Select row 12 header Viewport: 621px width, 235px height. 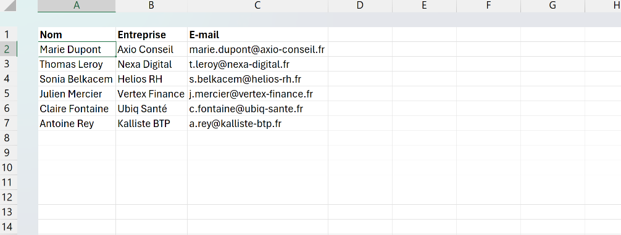[x=9, y=197]
